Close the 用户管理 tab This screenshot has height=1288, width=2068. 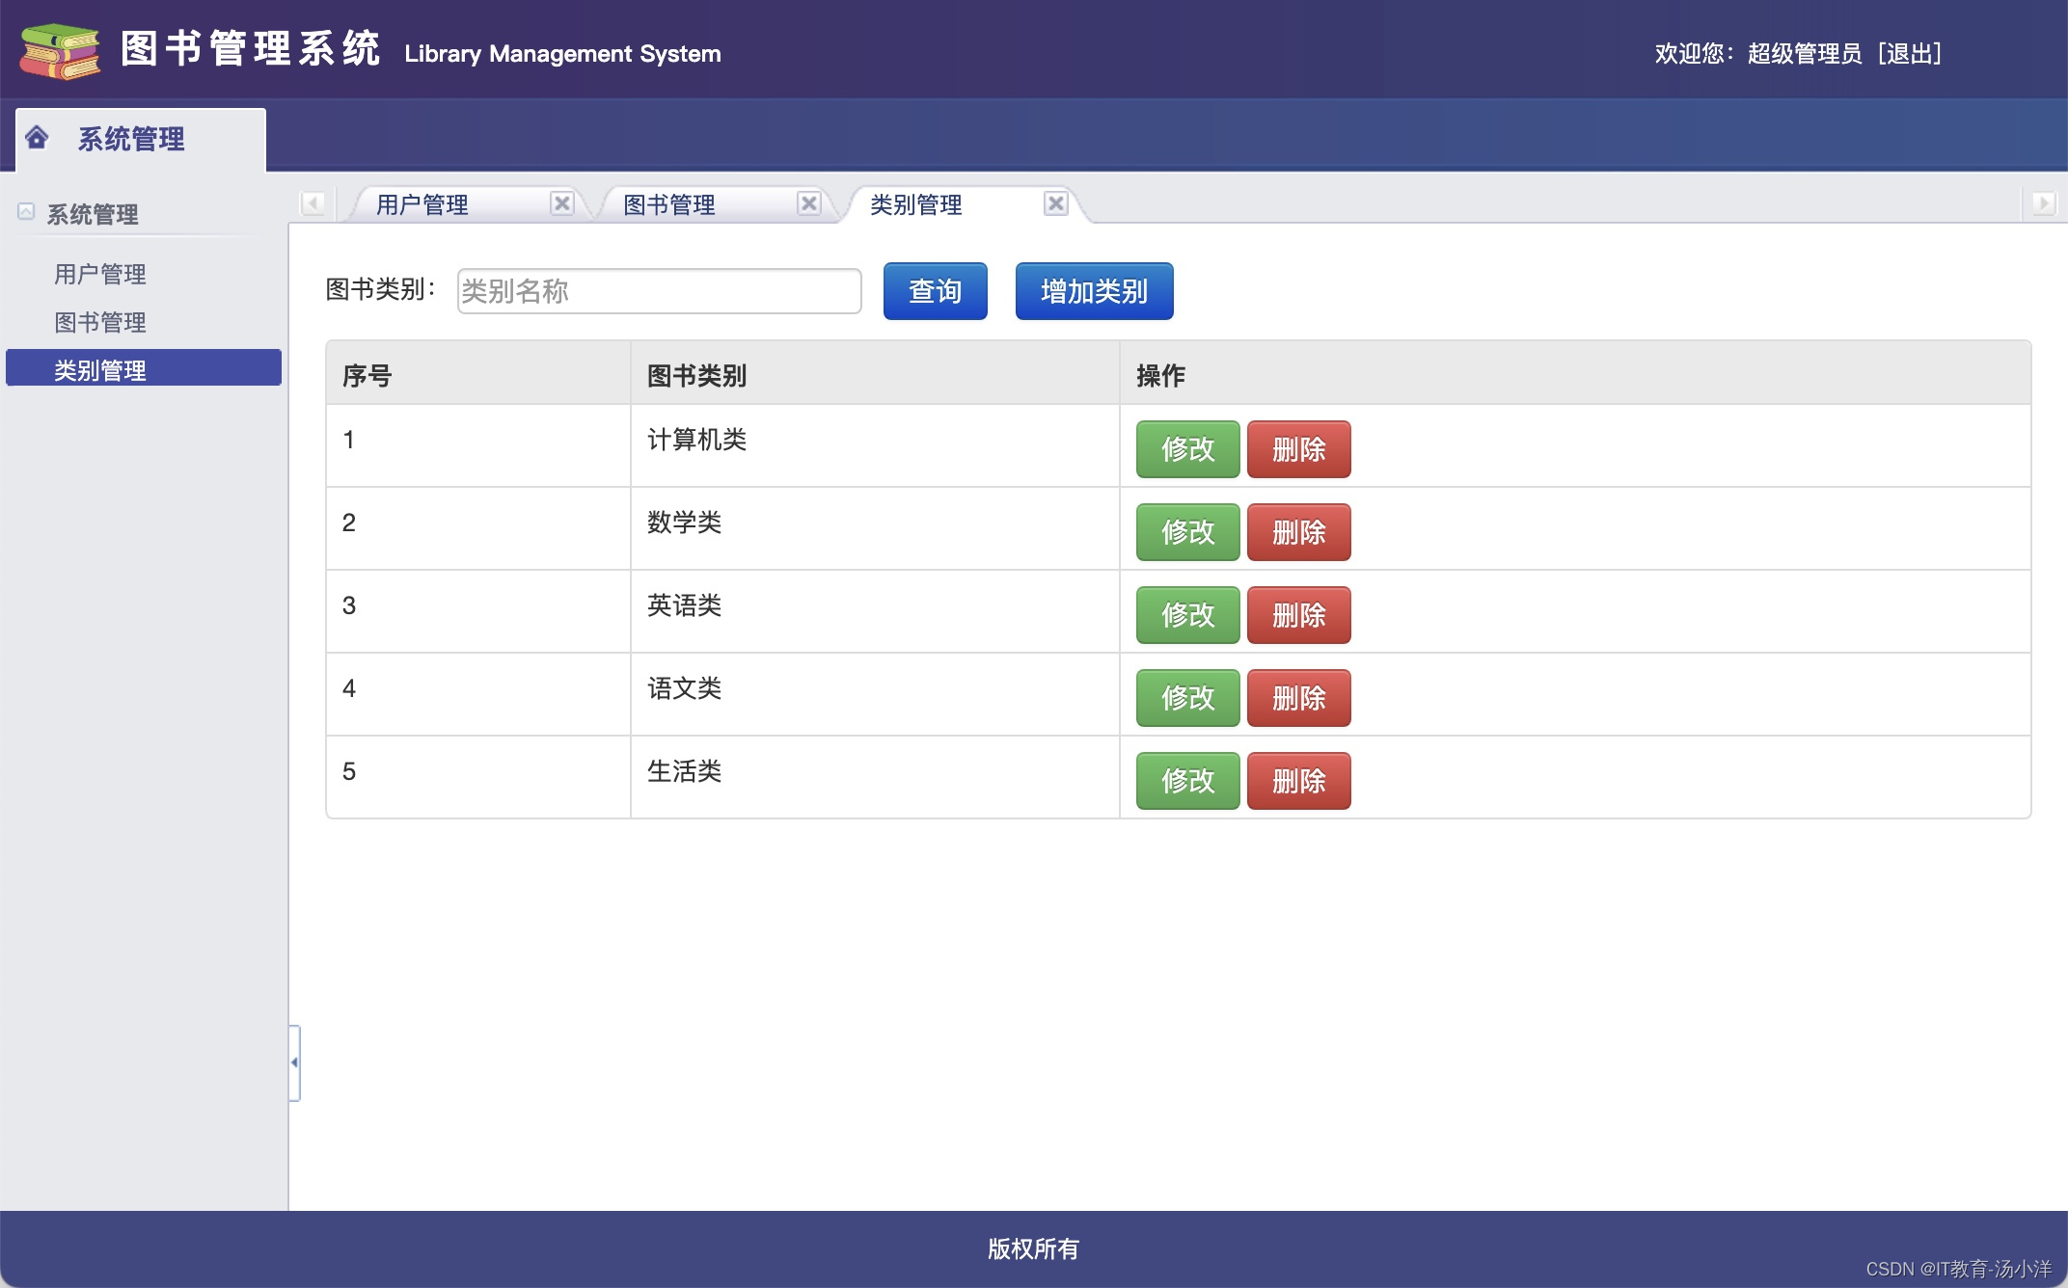pyautogui.click(x=562, y=203)
